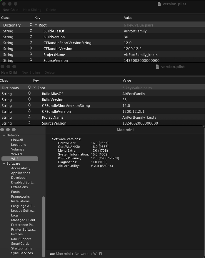The height and width of the screenshot is (258, 205).
Task: Open the class popup for SourceVersion 1824002000000000 row
Action: click(x=29, y=123)
